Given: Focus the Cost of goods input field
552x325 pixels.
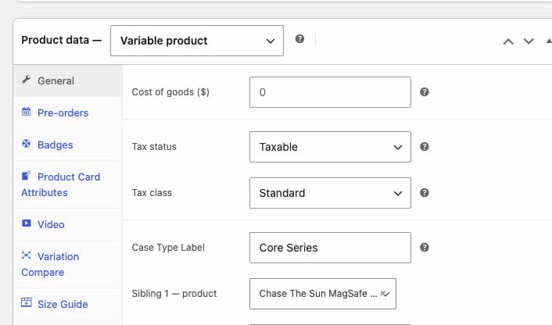Looking at the screenshot, I should [330, 92].
